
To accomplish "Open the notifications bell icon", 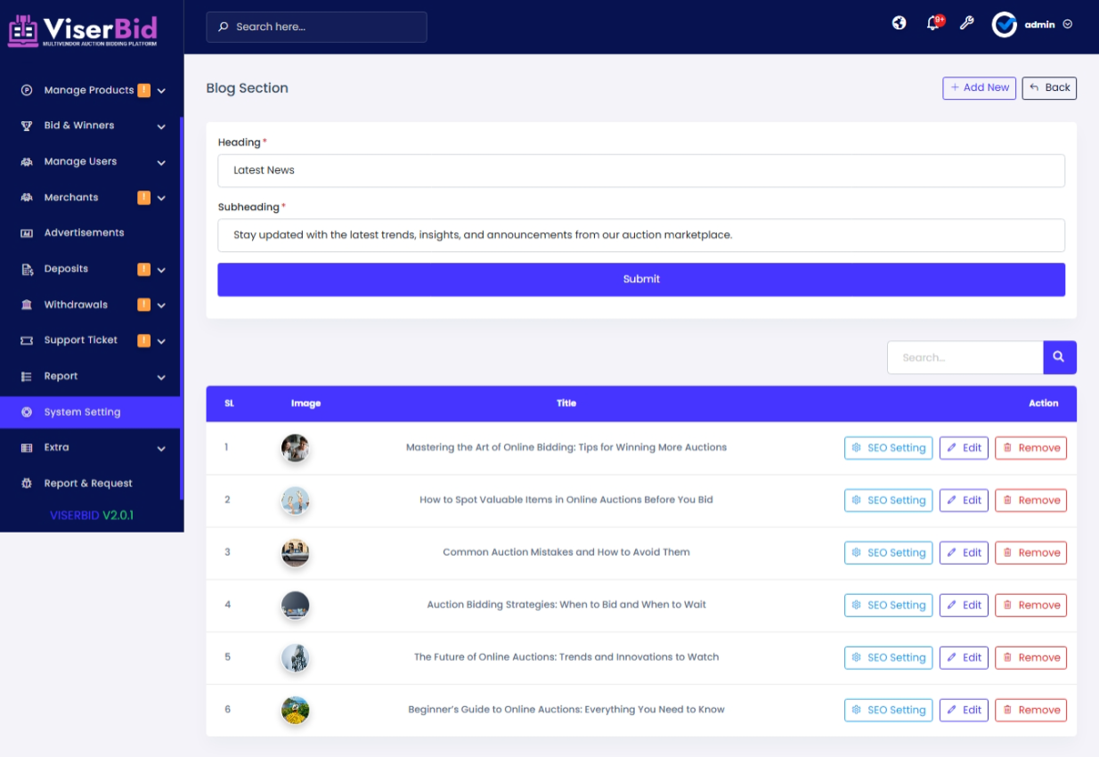I will click(x=933, y=24).
